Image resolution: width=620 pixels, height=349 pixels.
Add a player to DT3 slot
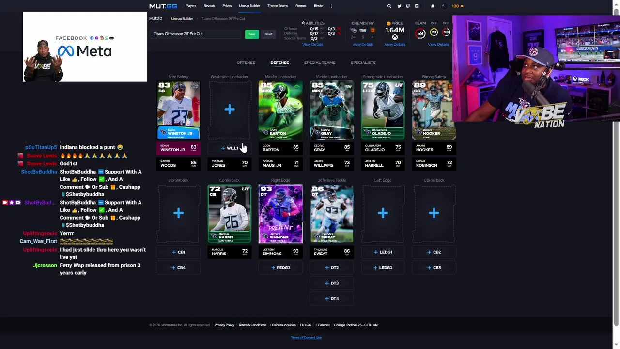(x=332, y=283)
